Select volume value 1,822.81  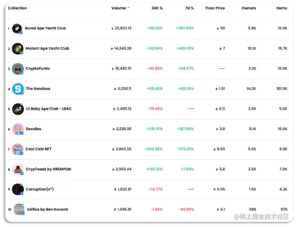(125, 189)
